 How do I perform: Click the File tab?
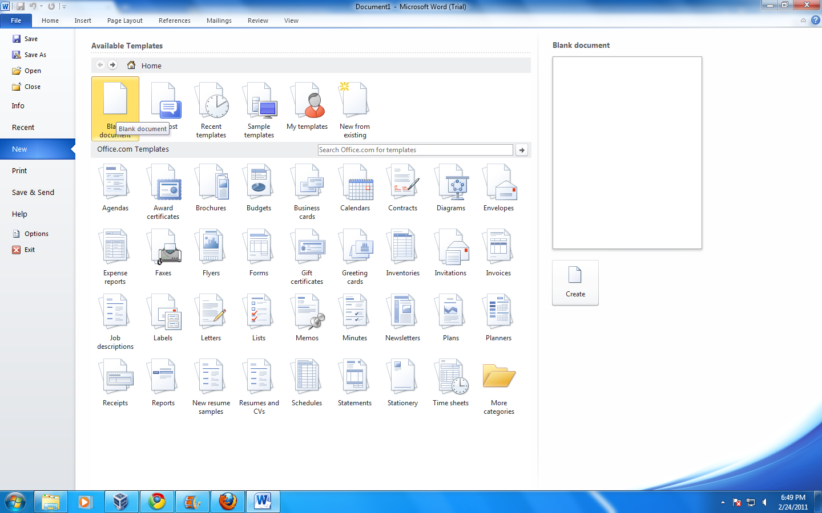click(16, 21)
